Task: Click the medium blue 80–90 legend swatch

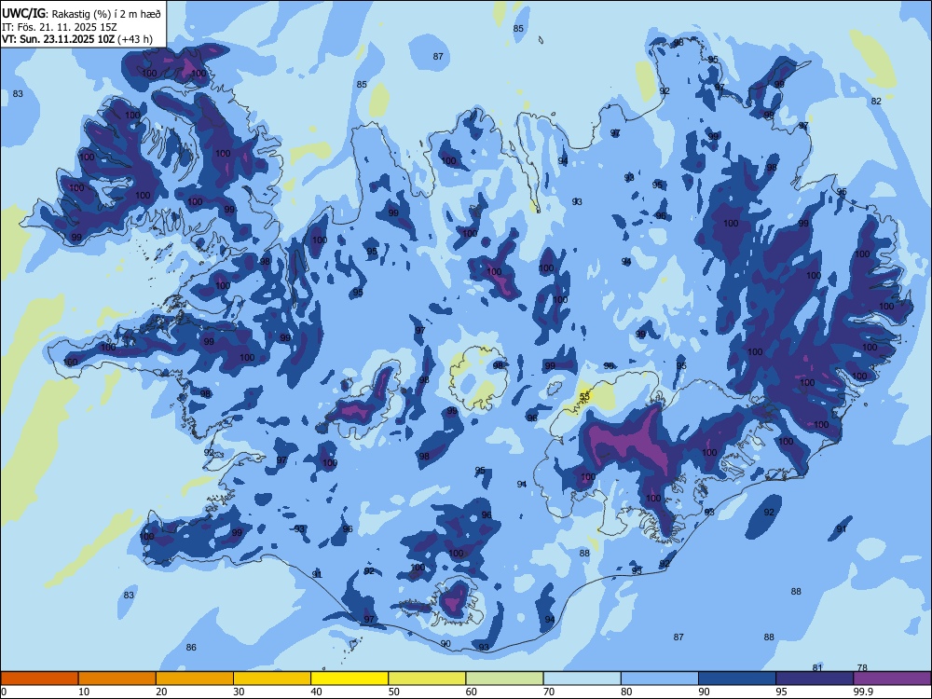Action: [660, 678]
